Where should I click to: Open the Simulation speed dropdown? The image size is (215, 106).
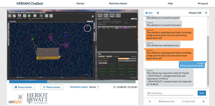94,87
